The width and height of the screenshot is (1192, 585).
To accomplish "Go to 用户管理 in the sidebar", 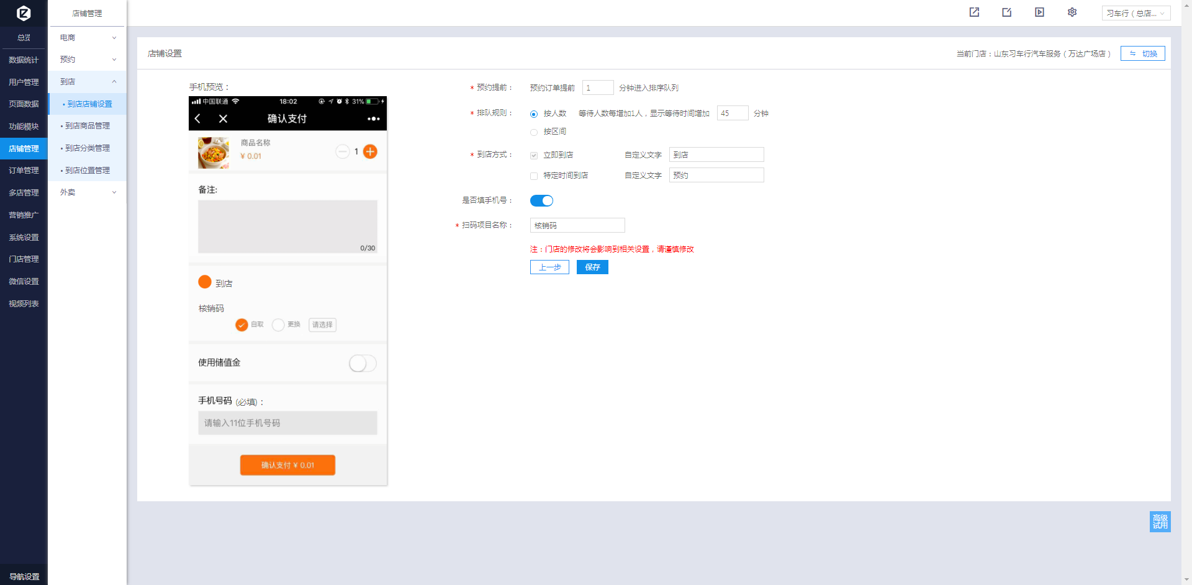I will (x=24, y=83).
